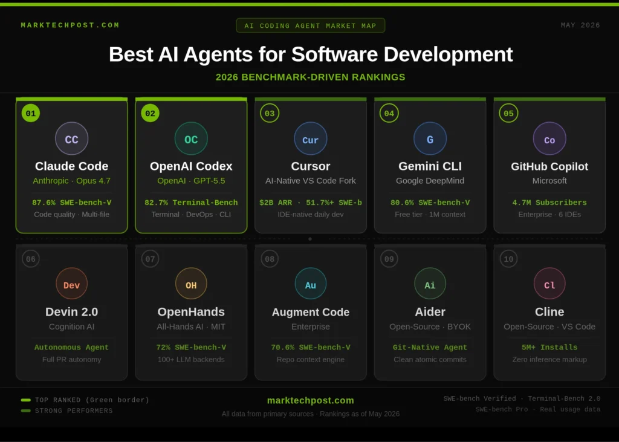This screenshot has height=442, width=619.
Task: Select the rank 05 badge
Action: [x=508, y=113]
